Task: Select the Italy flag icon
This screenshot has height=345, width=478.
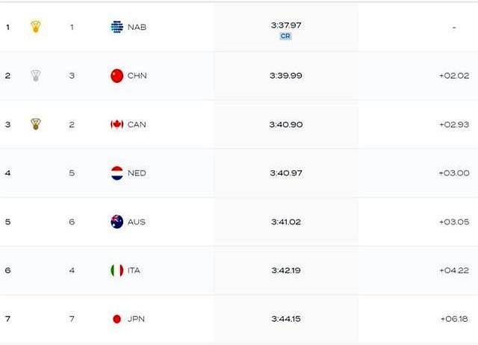Action: tap(117, 270)
